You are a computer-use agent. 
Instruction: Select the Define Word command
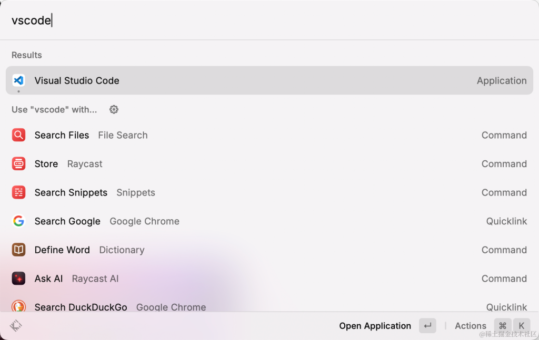(x=269, y=250)
